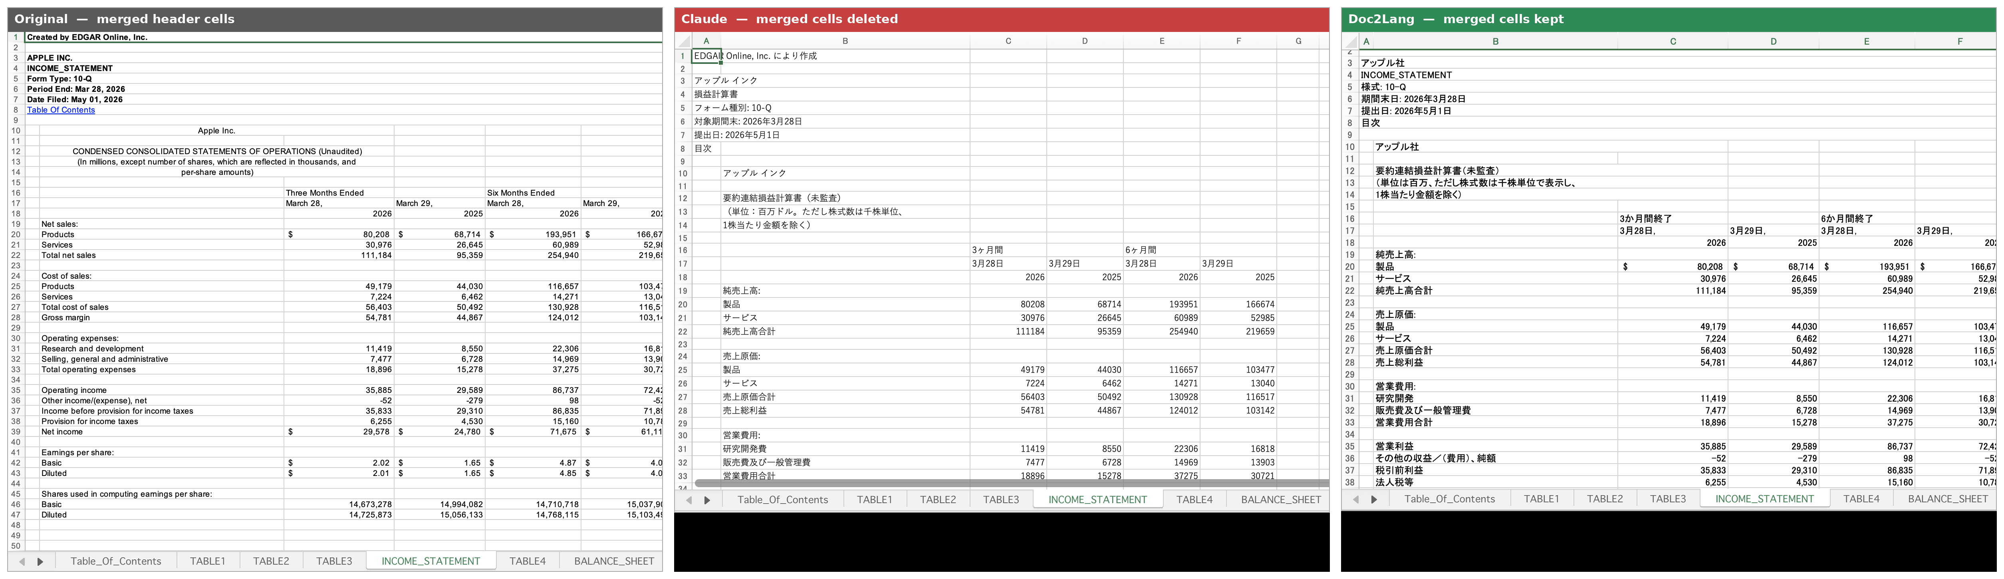Select column C header in Doc2Lang panel
The height and width of the screenshot is (579, 2004).
1673,41
